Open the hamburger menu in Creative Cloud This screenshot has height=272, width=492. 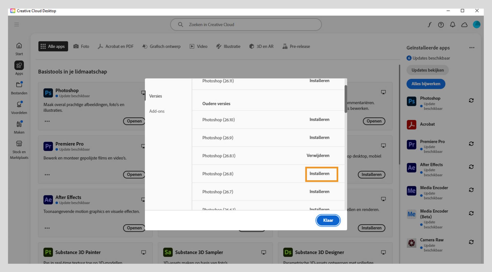[x=17, y=25]
